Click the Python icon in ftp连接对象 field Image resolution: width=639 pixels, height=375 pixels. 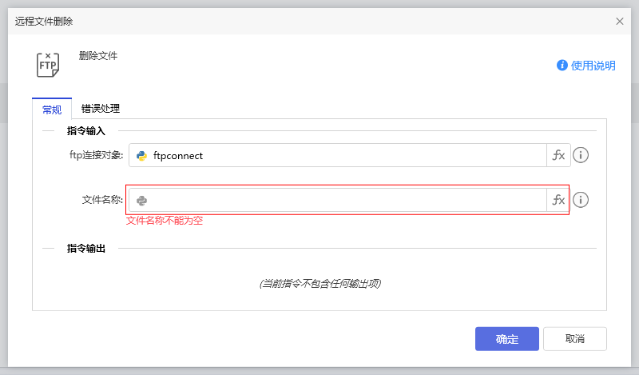[141, 156]
